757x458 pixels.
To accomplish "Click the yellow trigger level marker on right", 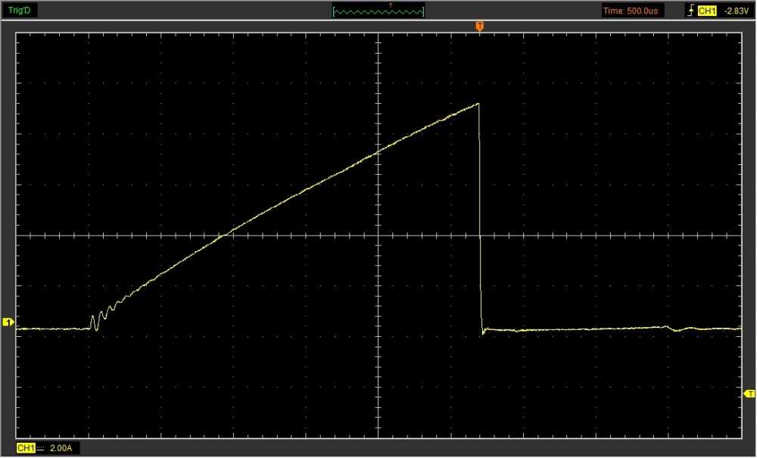I will pyautogui.click(x=749, y=394).
